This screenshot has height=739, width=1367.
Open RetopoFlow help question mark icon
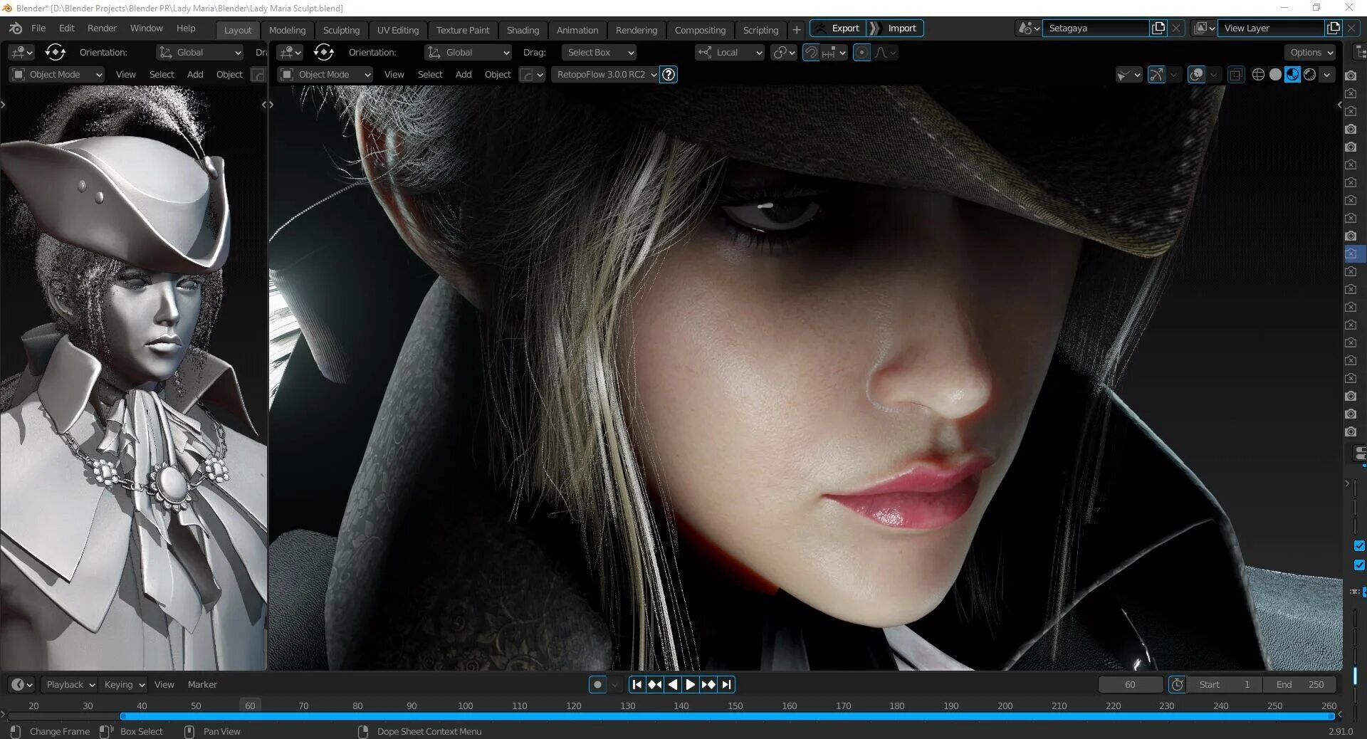[669, 74]
